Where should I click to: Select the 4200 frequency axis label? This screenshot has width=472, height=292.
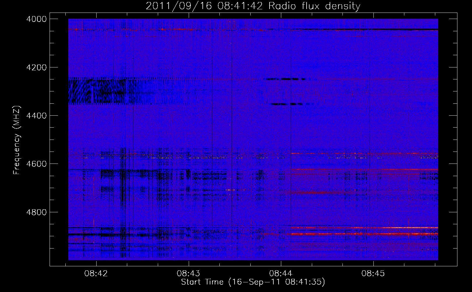(x=36, y=67)
